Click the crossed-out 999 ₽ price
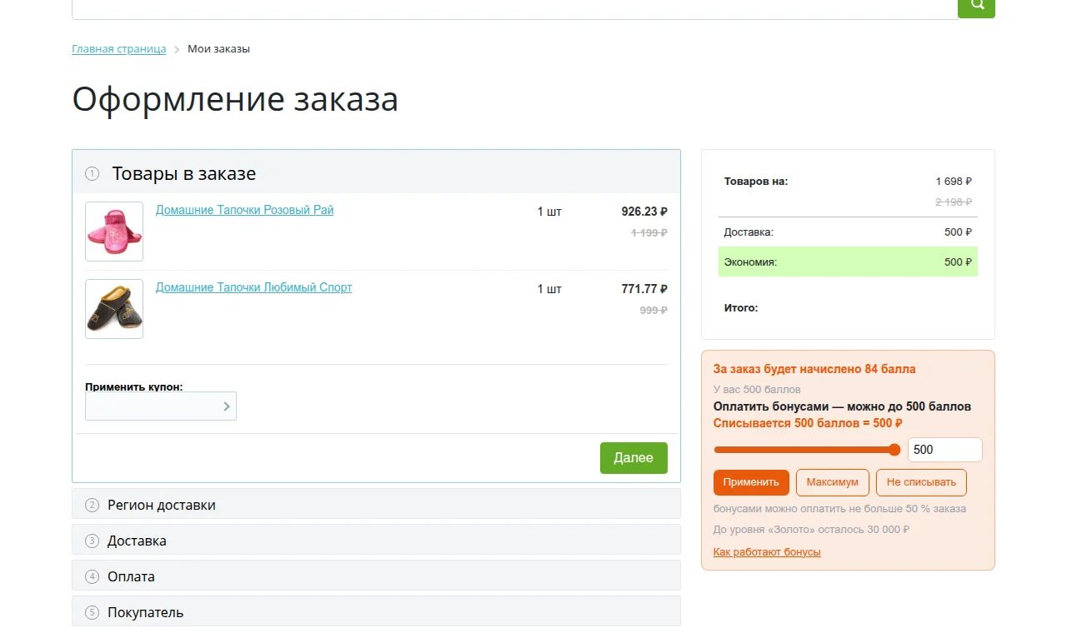Viewport: 1067px width, 633px height. click(654, 311)
